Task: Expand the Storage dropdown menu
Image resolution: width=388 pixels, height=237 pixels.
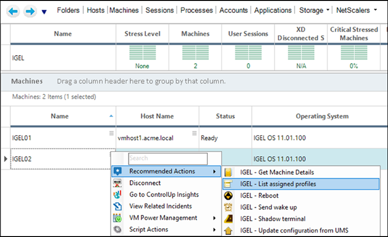Action: [x=328, y=10]
